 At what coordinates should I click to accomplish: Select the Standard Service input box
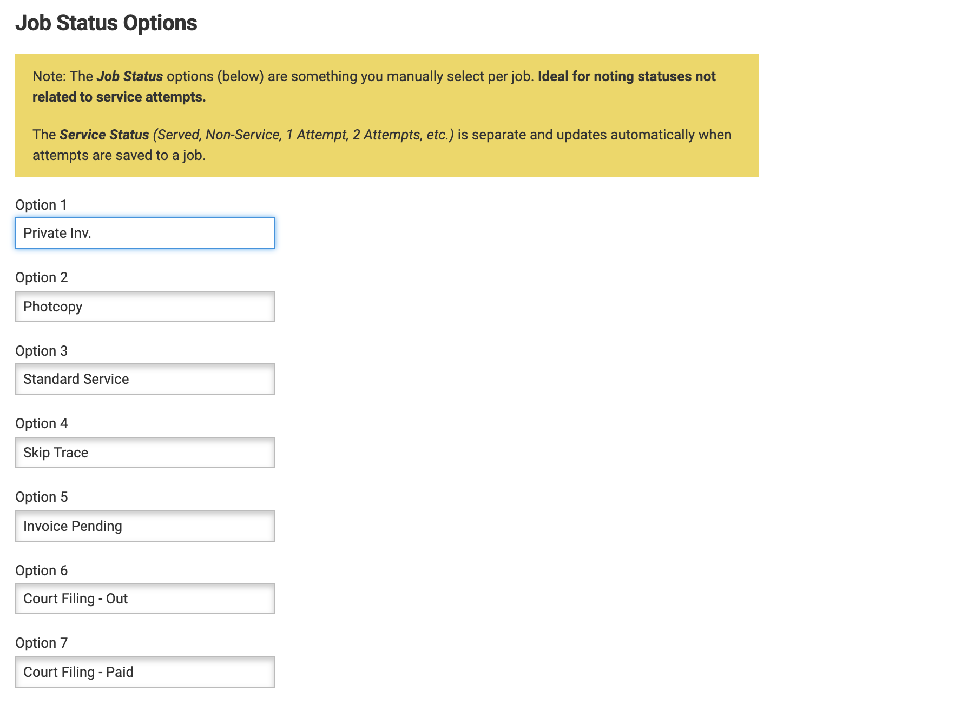pos(144,379)
